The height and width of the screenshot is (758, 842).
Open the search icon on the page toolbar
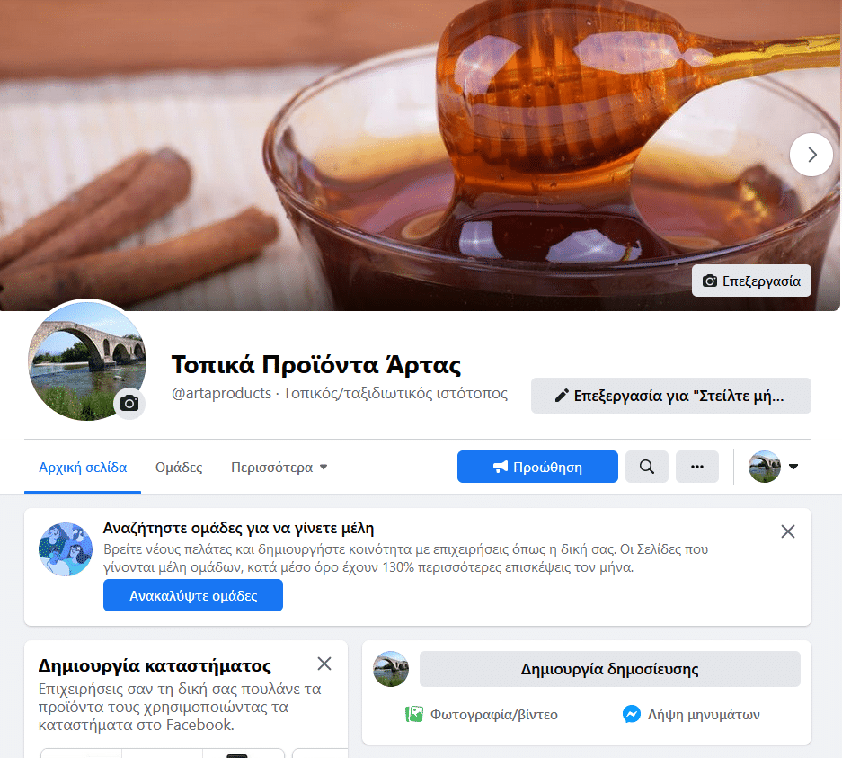[x=646, y=467]
